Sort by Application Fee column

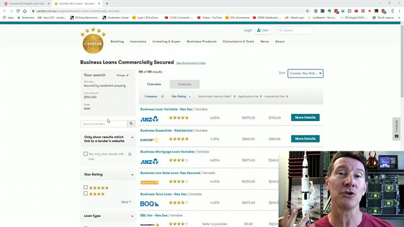(250, 96)
